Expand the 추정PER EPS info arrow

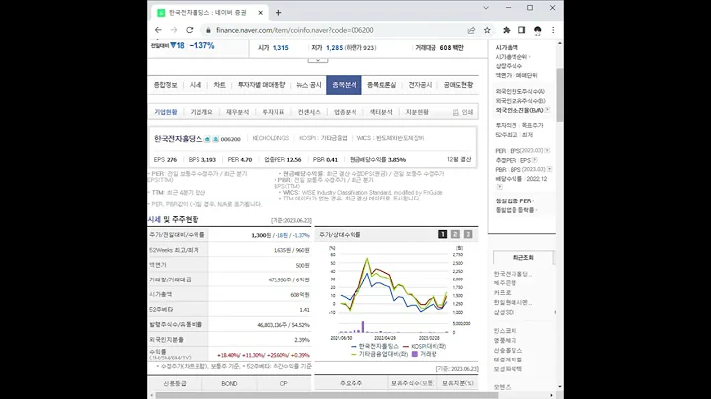click(x=535, y=160)
